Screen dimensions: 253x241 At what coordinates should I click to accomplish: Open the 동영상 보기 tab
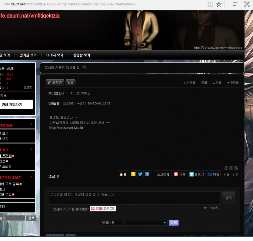click(x=81, y=55)
